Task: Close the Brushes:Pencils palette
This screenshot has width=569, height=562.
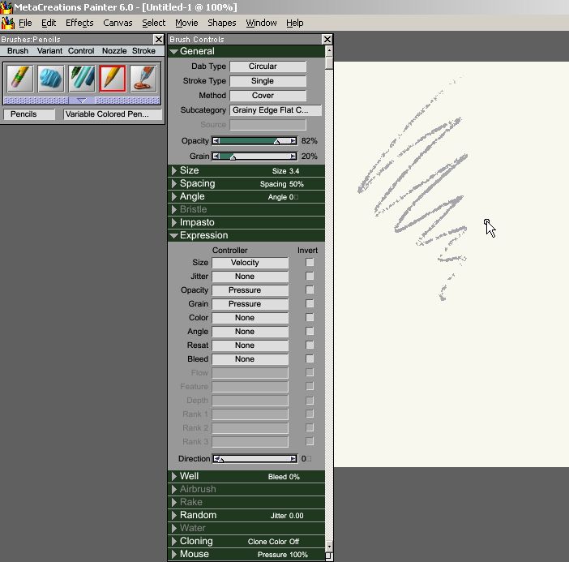Action: (x=159, y=39)
